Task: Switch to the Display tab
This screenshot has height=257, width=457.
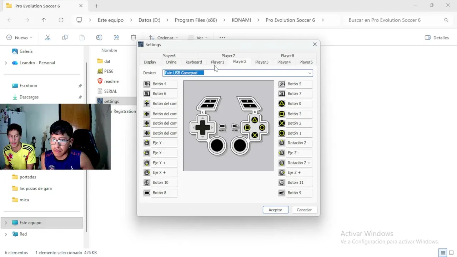Action: coord(150,62)
